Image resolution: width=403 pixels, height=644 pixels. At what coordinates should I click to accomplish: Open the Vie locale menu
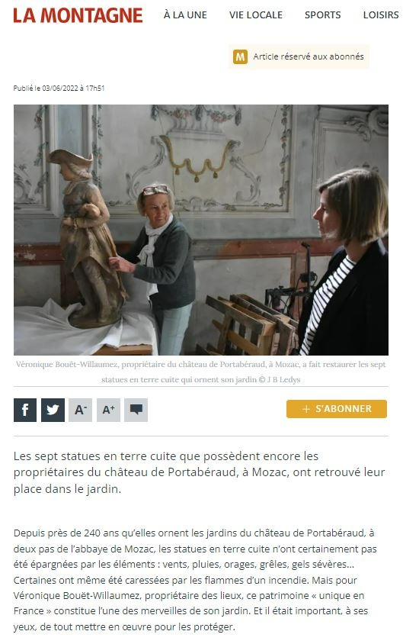256,14
